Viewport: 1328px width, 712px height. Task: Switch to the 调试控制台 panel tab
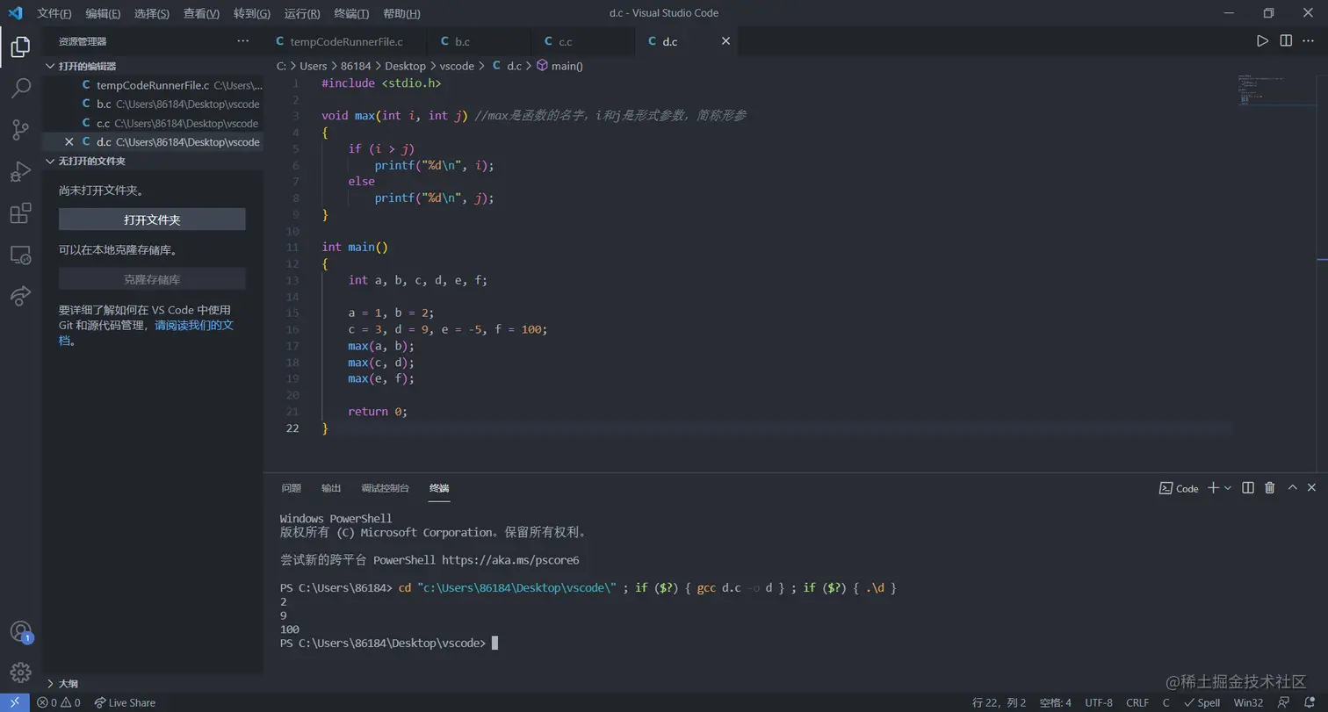pyautogui.click(x=385, y=488)
